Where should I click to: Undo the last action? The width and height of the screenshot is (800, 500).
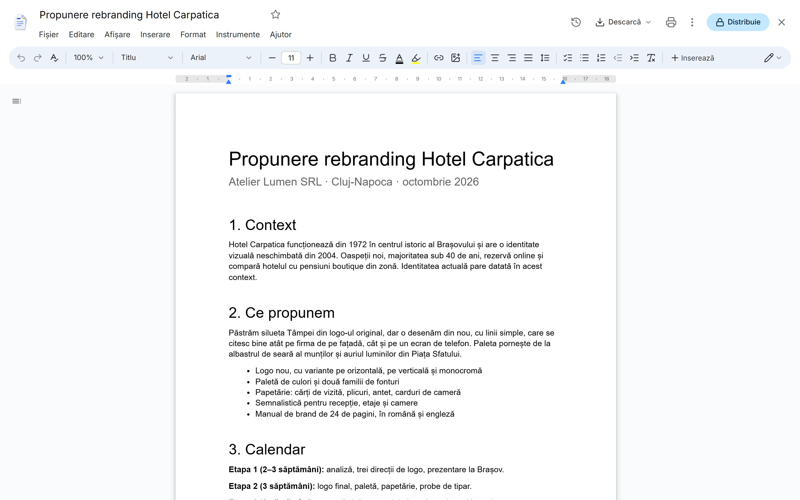click(x=21, y=58)
